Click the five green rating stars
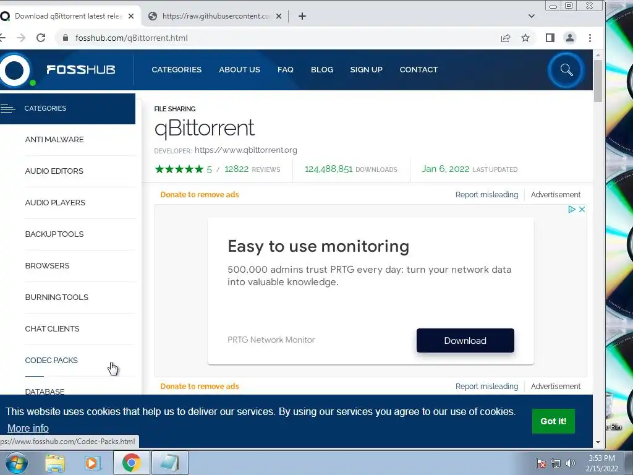633x475 pixels. point(179,169)
